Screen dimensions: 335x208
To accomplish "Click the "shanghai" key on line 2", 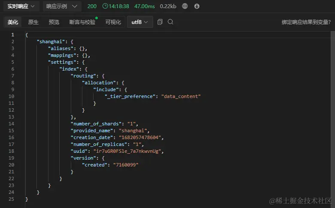I will coord(51,42).
